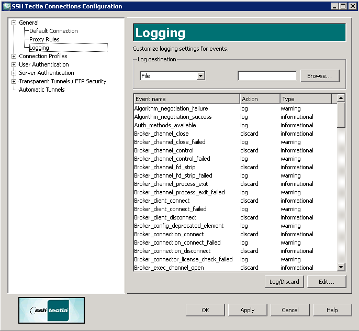Select Broker_client_connect event row
Image resolution: width=359 pixels, height=331 pixels.
point(235,201)
